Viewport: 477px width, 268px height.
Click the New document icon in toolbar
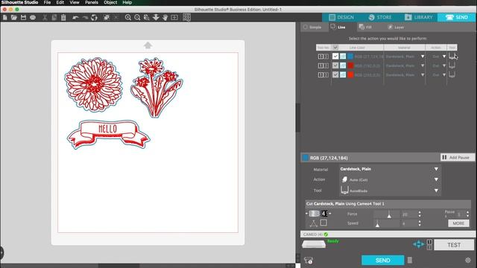click(x=5, y=17)
